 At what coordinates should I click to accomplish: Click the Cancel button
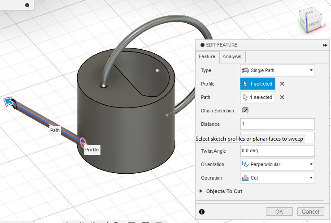coord(310,212)
